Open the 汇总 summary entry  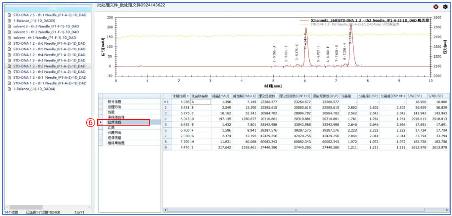click(x=111, y=128)
